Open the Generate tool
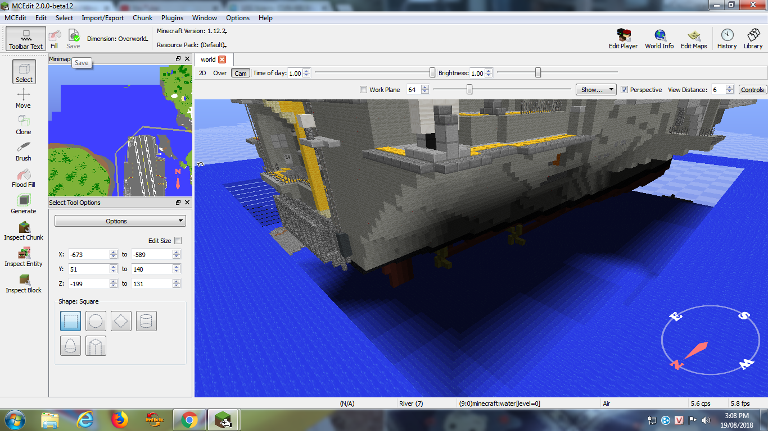Screen dimensions: 768x431 point(24,204)
